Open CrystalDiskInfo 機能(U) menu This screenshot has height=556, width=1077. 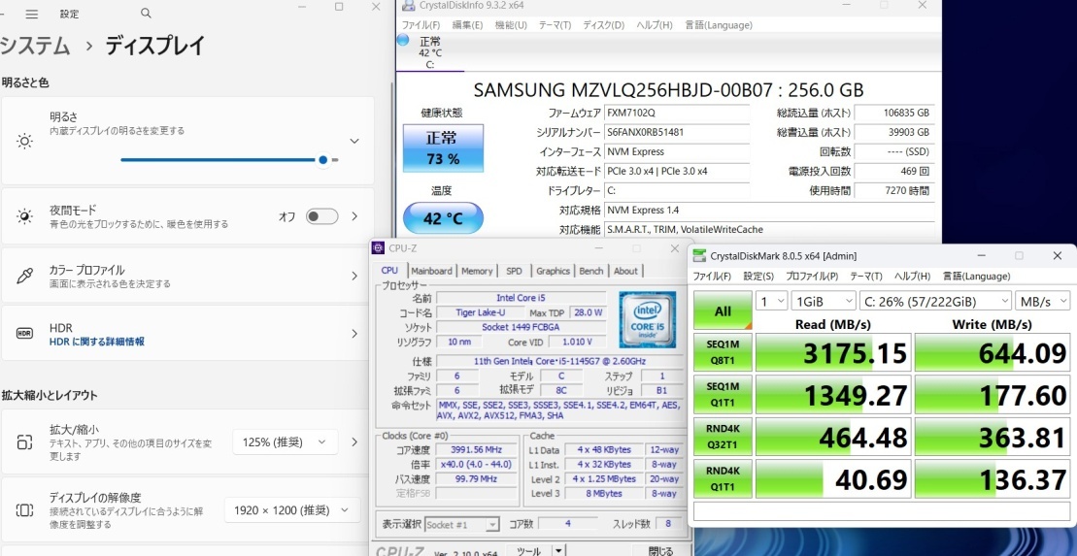(x=511, y=25)
